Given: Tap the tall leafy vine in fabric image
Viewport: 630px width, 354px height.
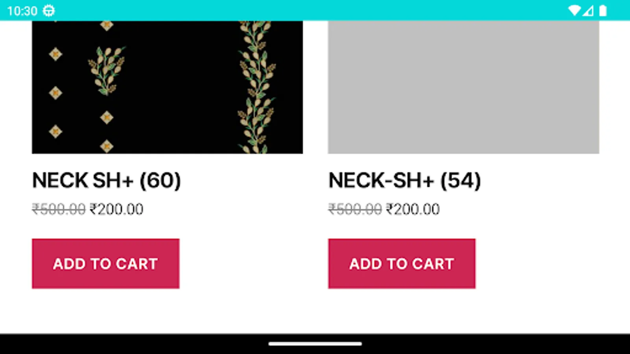Looking at the screenshot, I should [x=256, y=87].
